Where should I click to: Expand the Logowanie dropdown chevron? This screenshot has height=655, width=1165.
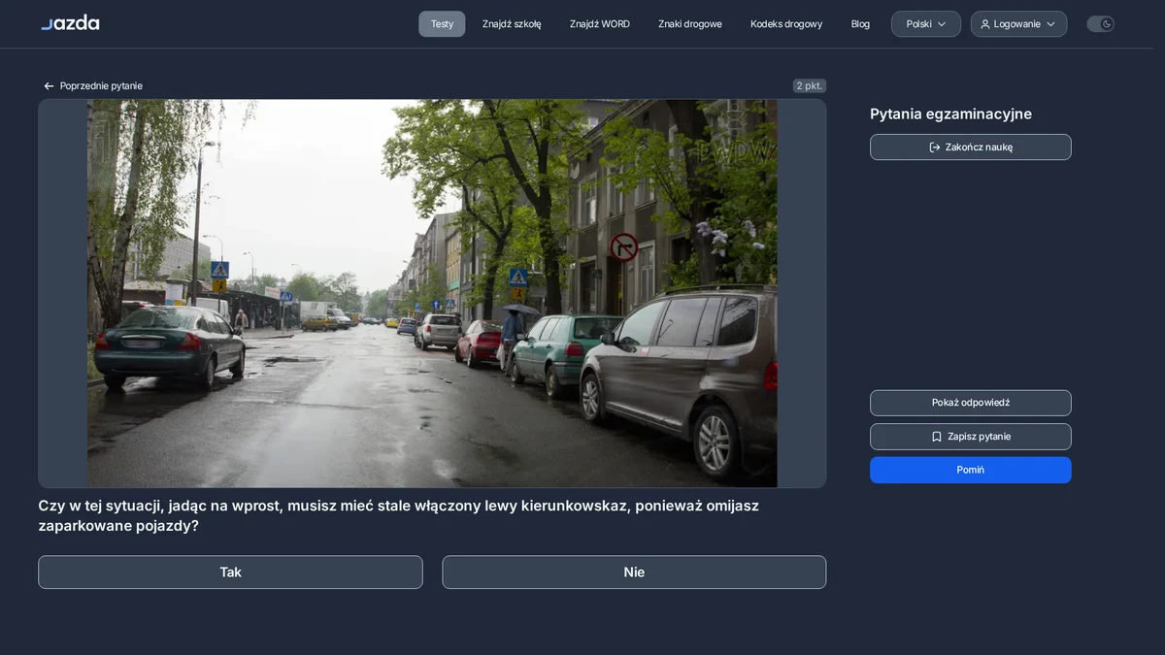click(x=1050, y=24)
